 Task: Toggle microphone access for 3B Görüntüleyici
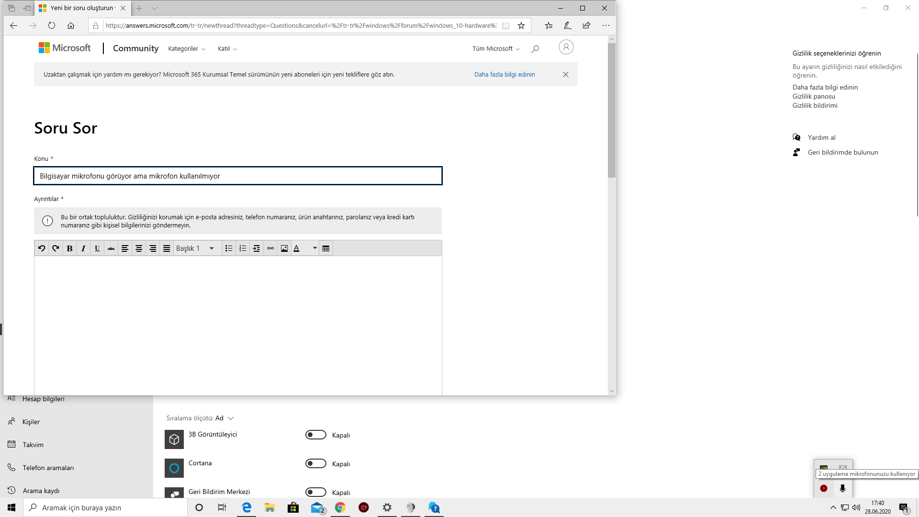coord(316,435)
